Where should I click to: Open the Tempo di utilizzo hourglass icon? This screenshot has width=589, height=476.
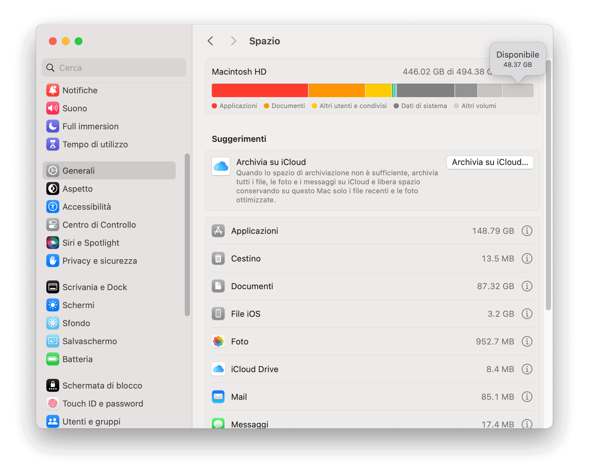click(x=53, y=144)
